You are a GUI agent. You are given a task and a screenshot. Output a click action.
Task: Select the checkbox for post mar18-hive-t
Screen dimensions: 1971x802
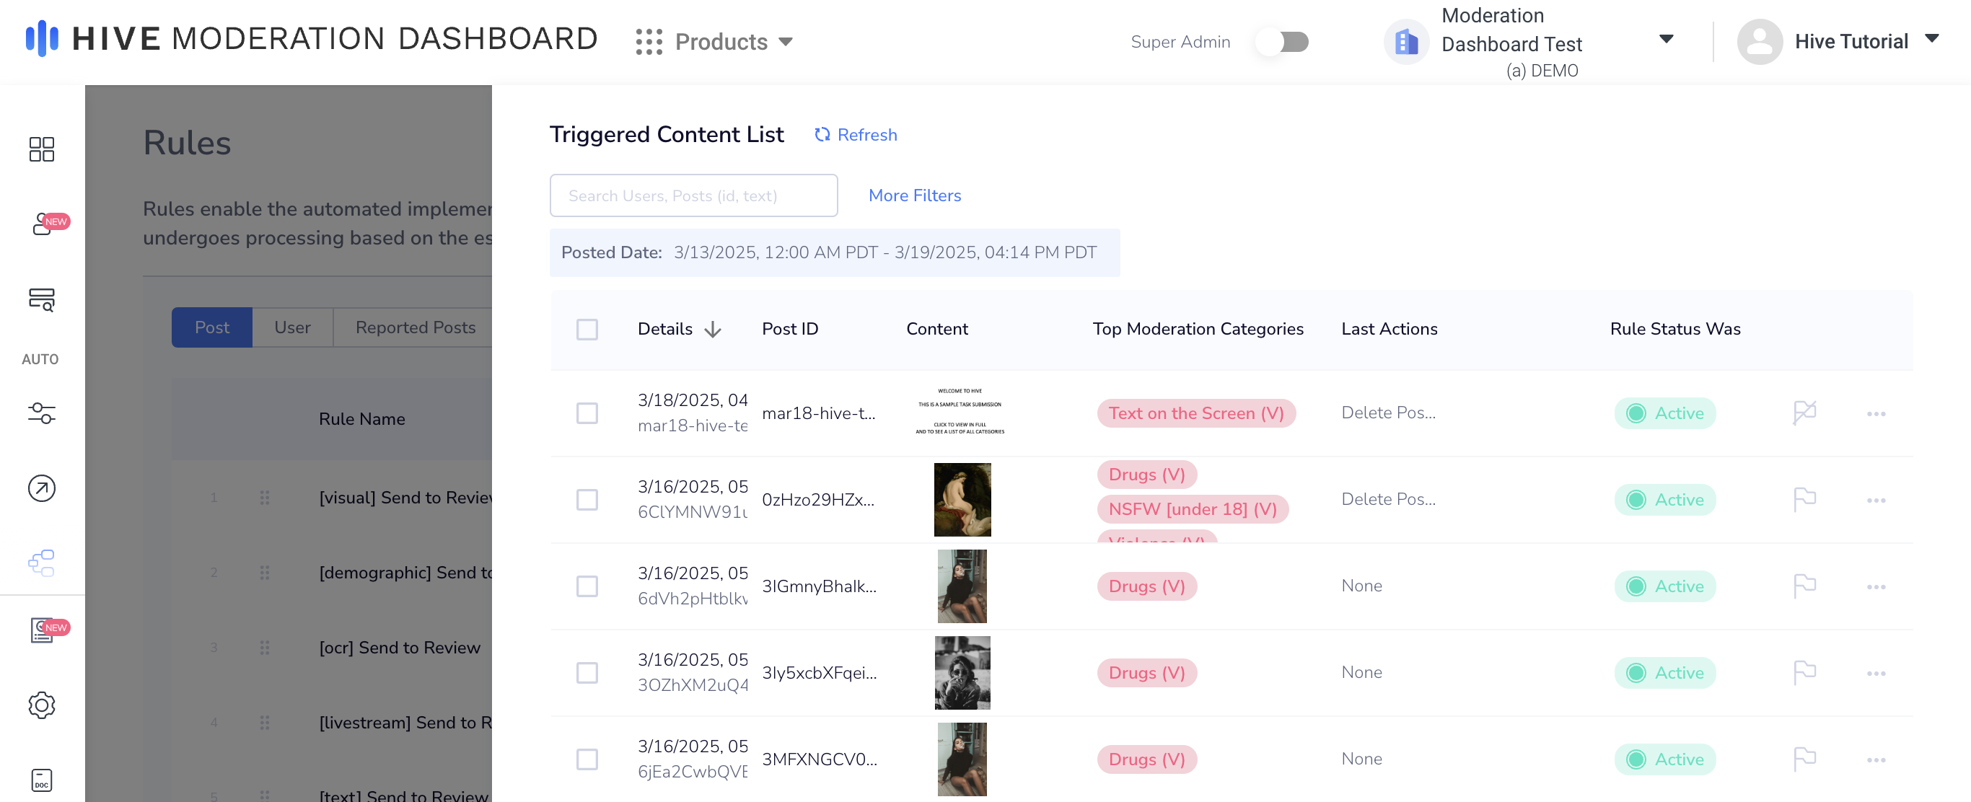pyautogui.click(x=588, y=413)
